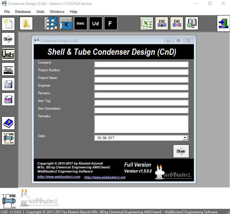Click the Excel export icon
The height and width of the screenshot is (214, 230).
(147, 23)
